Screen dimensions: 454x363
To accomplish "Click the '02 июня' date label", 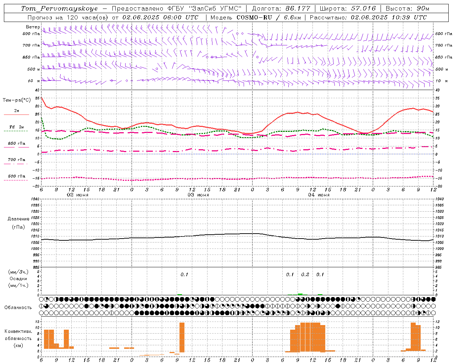I will pos(78,195).
